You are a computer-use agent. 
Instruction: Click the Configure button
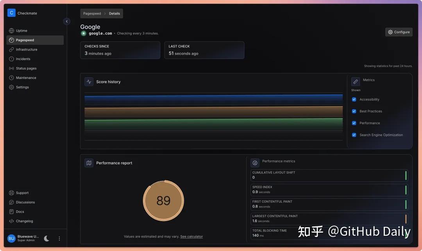pos(399,32)
